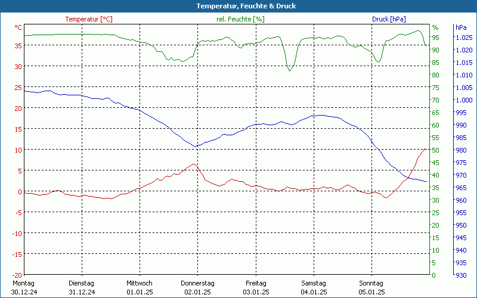
Task: Click the green humidity value '20'
Action: [x=436, y=225]
